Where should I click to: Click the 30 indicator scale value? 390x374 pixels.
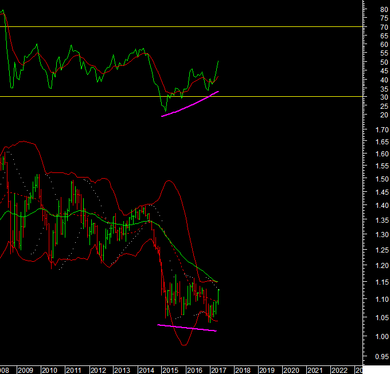[x=384, y=97]
